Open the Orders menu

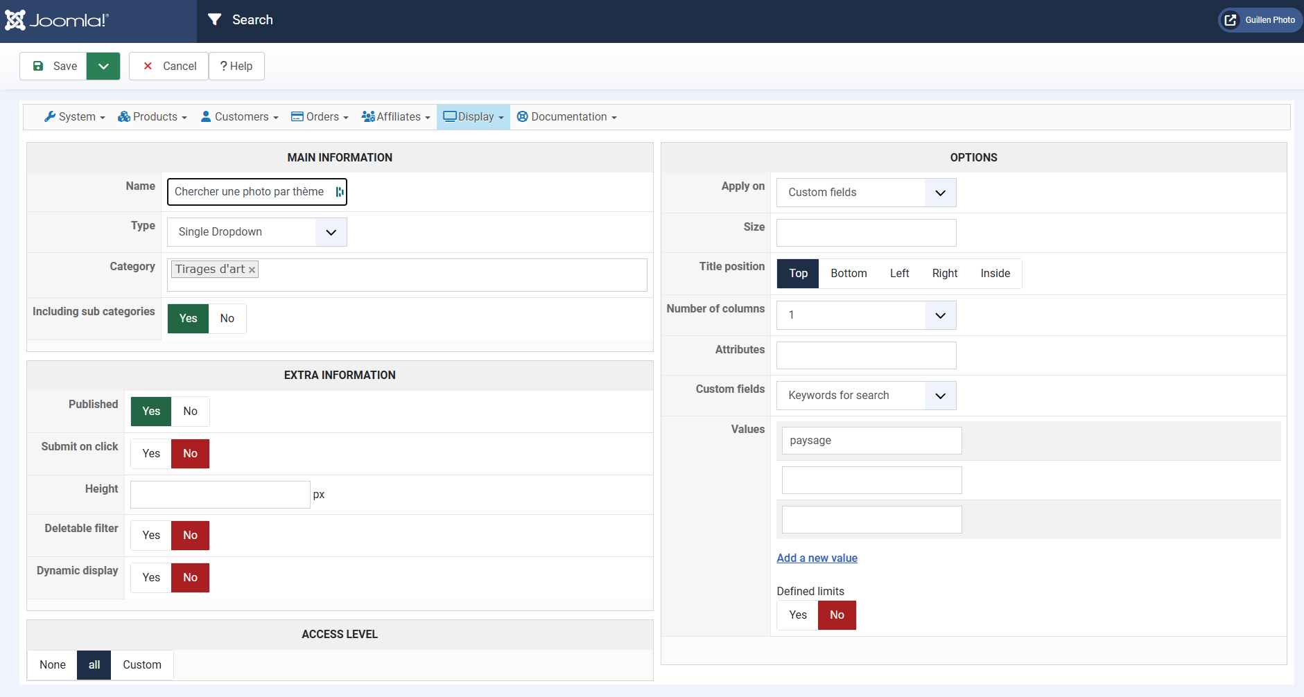click(x=320, y=117)
